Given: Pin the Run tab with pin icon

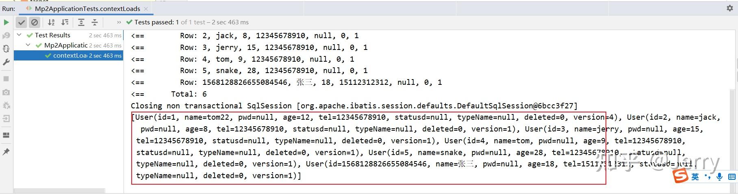Looking at the screenshot, I should tap(6, 151).
